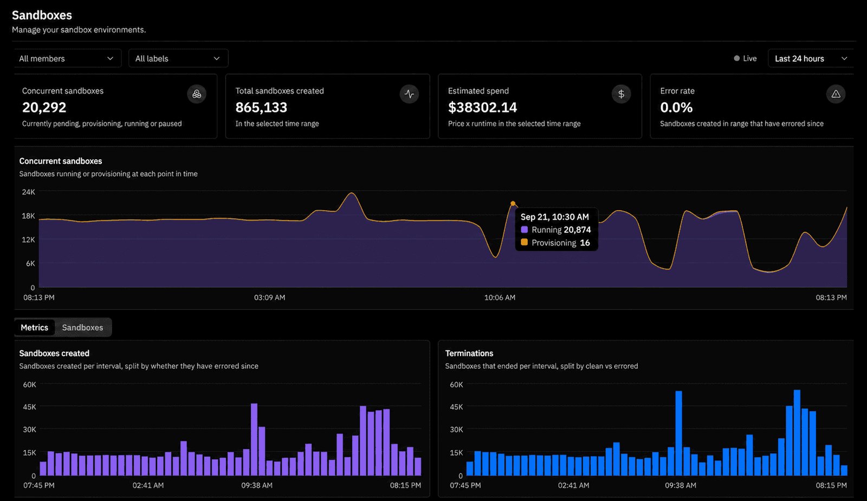Click the 'In the selected time range' caption
The height and width of the screenshot is (501, 867).
pos(277,123)
